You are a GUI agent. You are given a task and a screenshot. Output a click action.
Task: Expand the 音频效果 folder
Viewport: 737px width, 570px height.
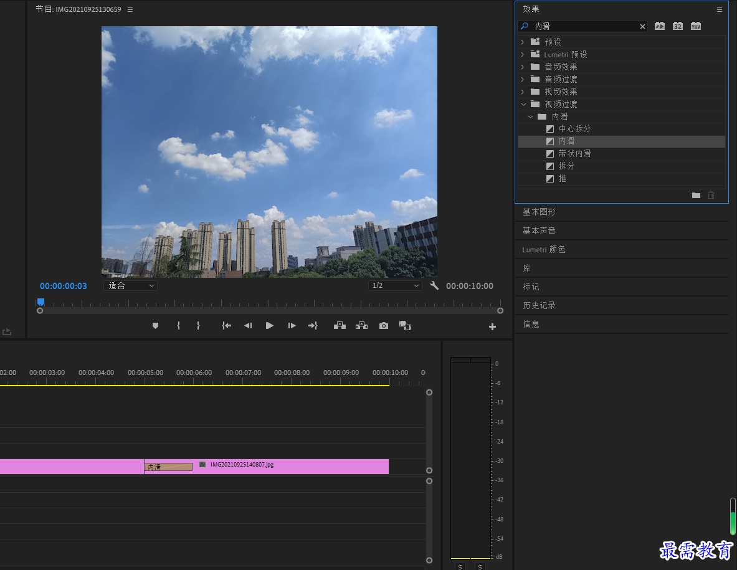coord(522,67)
